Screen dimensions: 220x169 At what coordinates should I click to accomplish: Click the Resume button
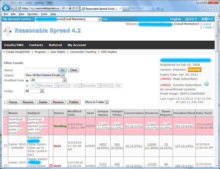pos(28,102)
